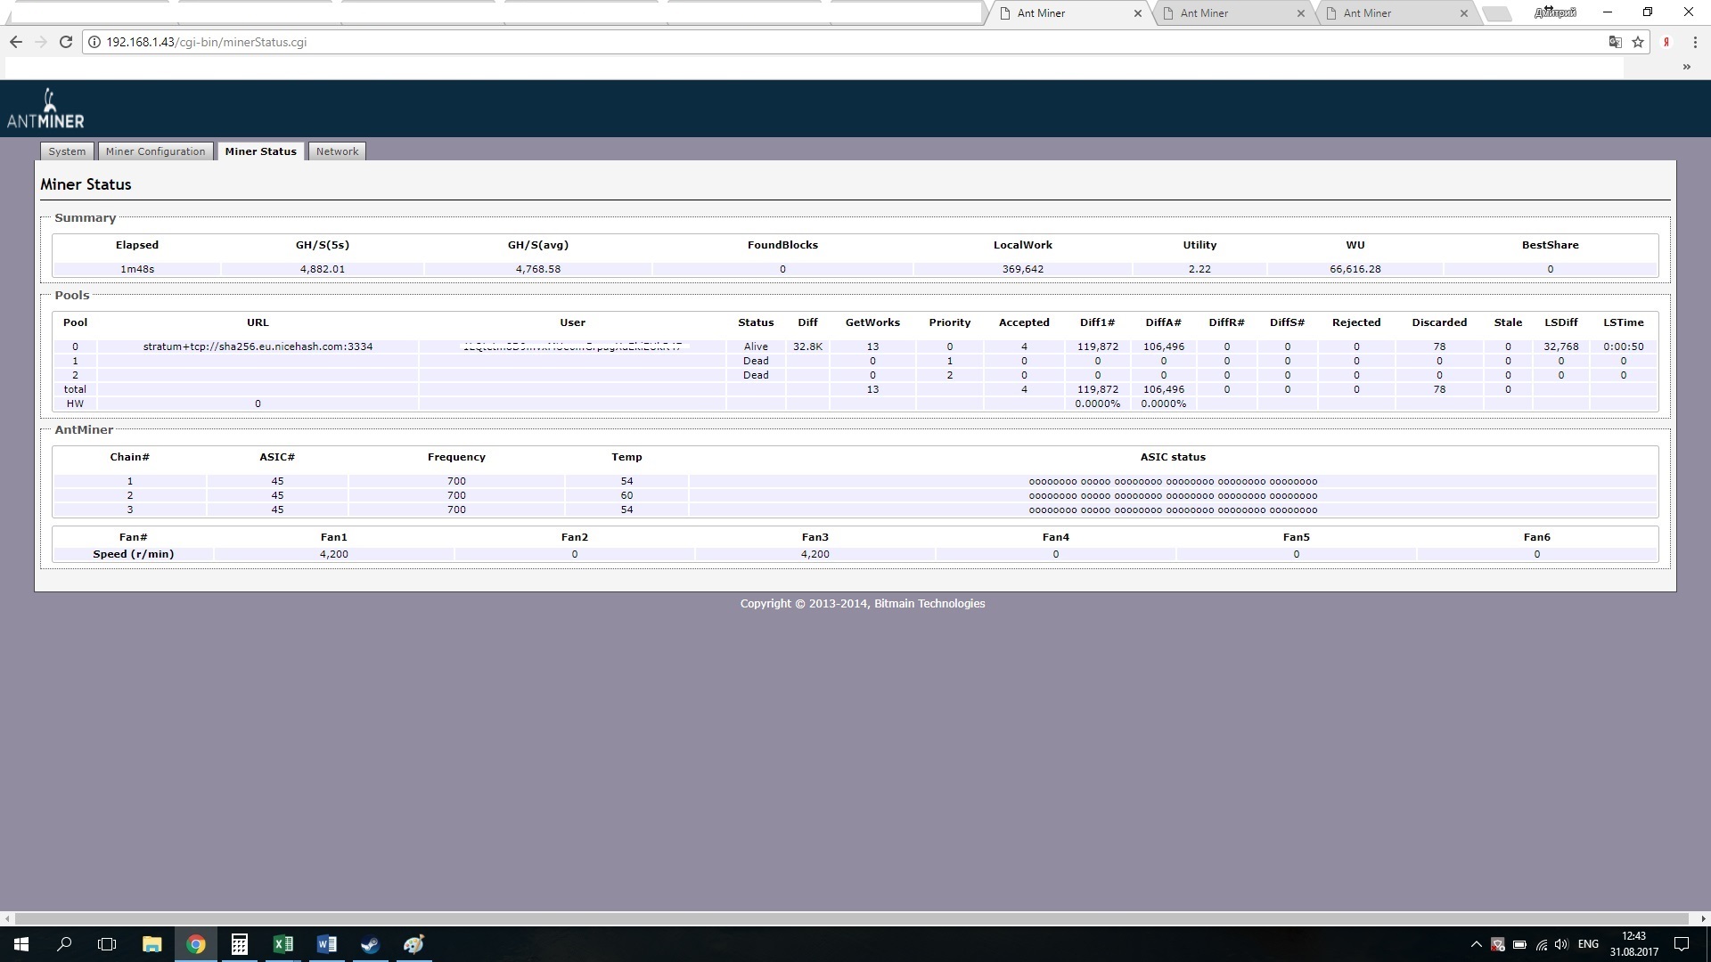Open the ENG language switcher
1711x962 pixels.
click(1587, 944)
